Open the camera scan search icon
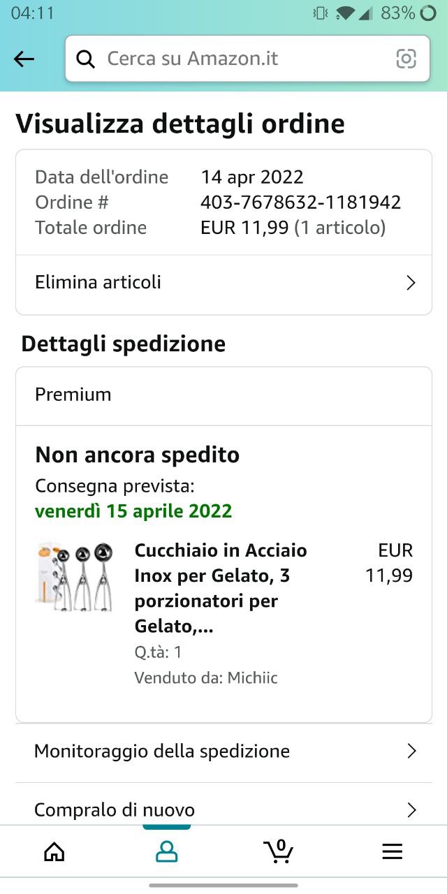 [406, 59]
